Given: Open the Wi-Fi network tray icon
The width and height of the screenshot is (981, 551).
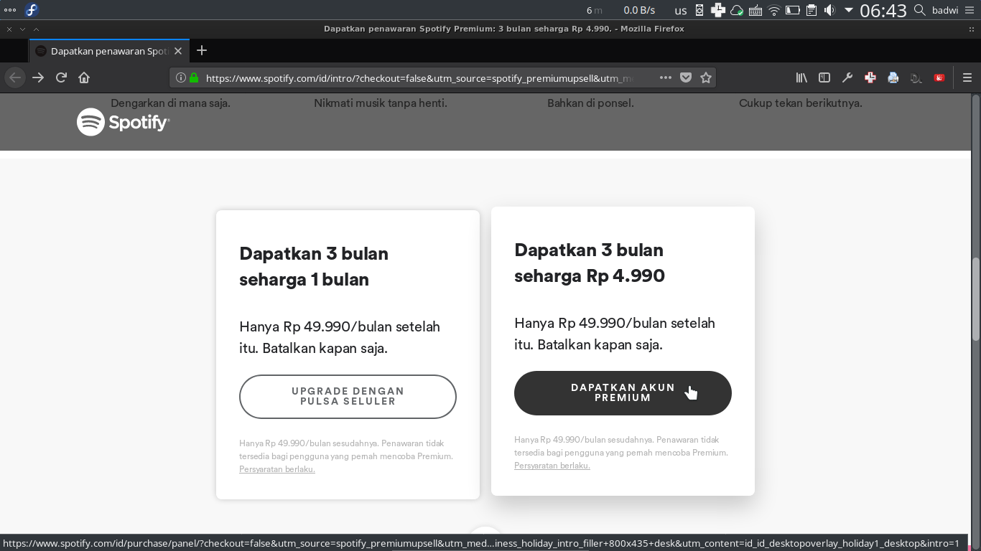Looking at the screenshot, I should tap(773, 10).
